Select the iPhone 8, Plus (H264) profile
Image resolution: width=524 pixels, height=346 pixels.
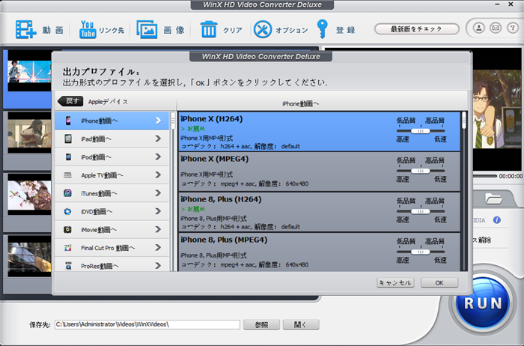(319, 212)
